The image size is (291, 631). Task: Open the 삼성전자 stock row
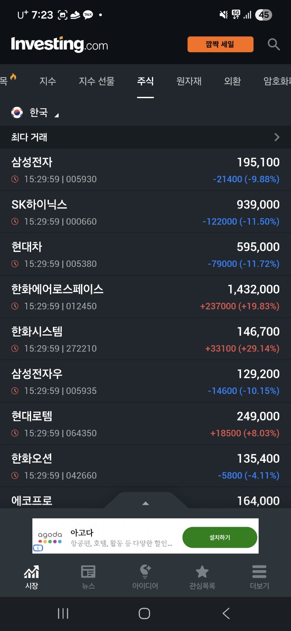tap(145, 170)
